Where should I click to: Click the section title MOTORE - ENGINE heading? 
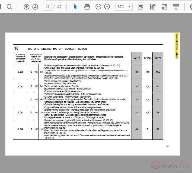(57, 49)
